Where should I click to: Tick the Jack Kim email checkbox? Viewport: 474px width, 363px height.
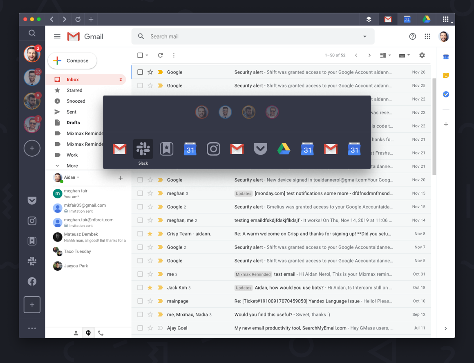[x=140, y=287]
